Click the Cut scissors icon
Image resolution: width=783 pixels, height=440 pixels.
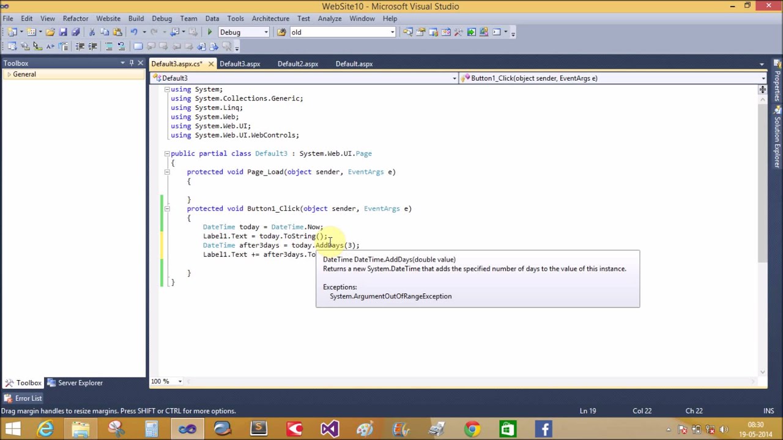[x=92, y=32]
